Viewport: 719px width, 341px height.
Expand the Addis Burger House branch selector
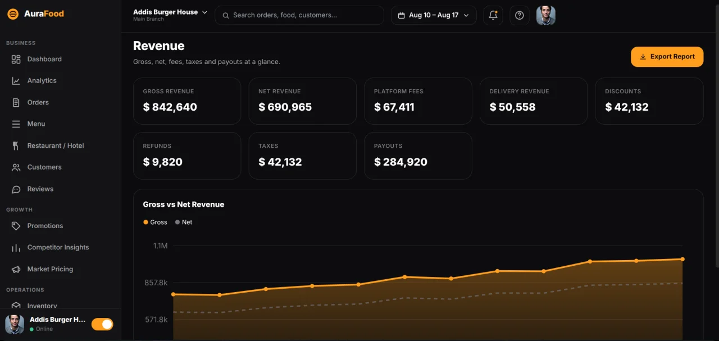click(170, 15)
